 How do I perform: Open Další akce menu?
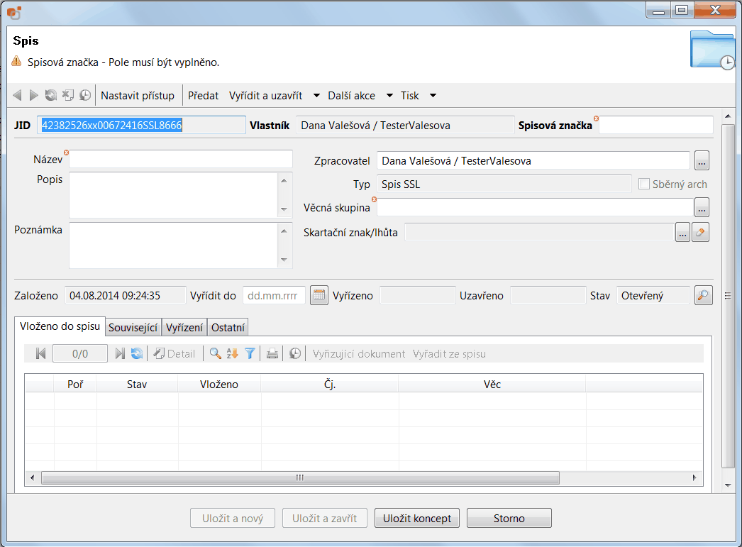click(352, 96)
